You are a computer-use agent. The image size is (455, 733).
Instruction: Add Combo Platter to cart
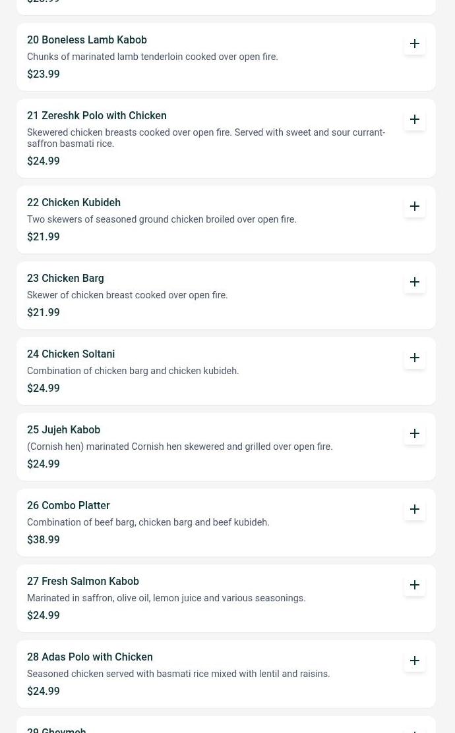(415, 509)
